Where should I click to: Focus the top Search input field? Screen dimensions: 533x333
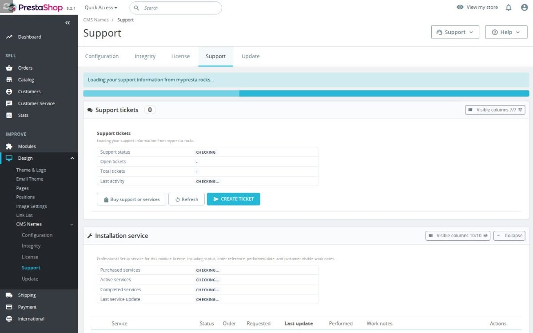tap(176, 8)
